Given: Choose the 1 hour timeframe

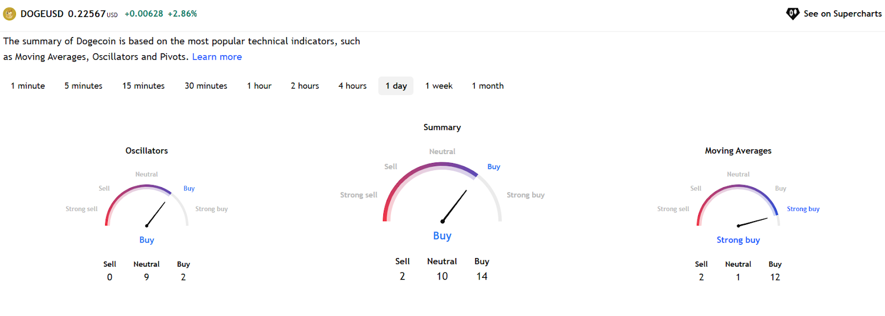Looking at the screenshot, I should pyautogui.click(x=259, y=86).
